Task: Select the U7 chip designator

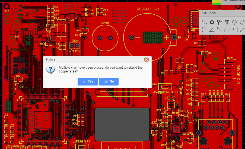Action: point(185,134)
